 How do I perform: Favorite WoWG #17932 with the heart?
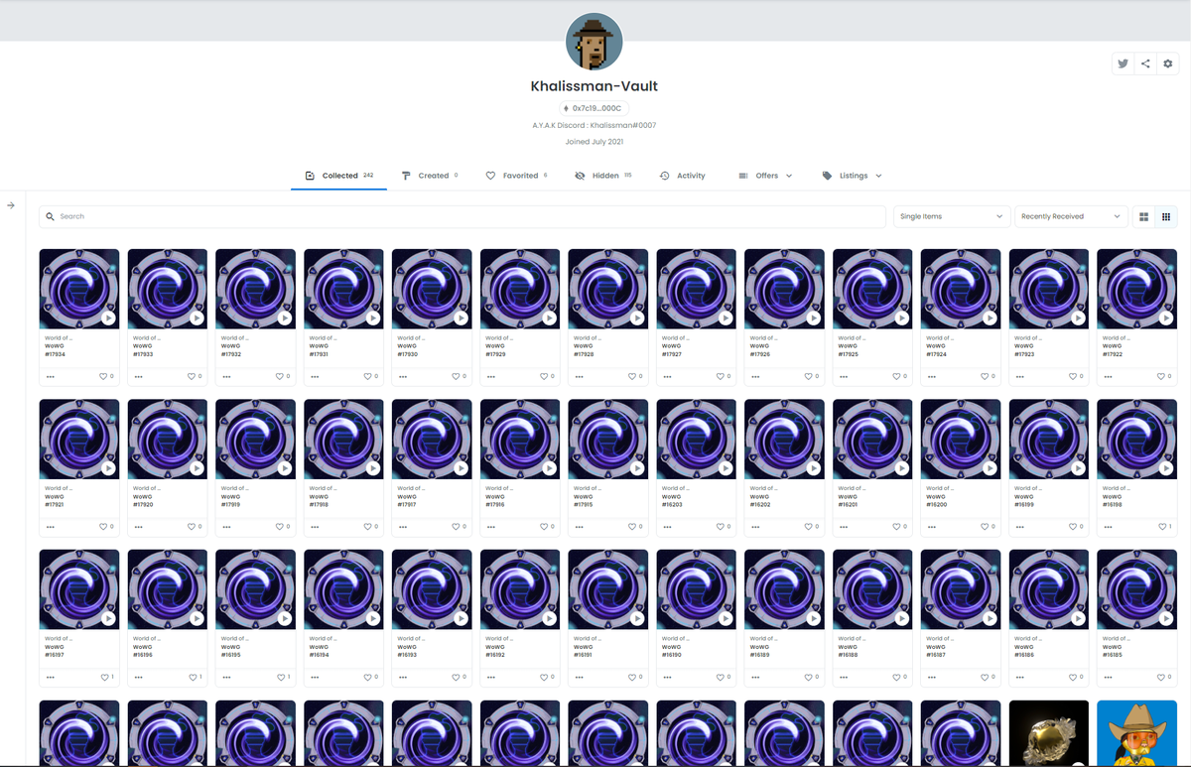pos(279,377)
